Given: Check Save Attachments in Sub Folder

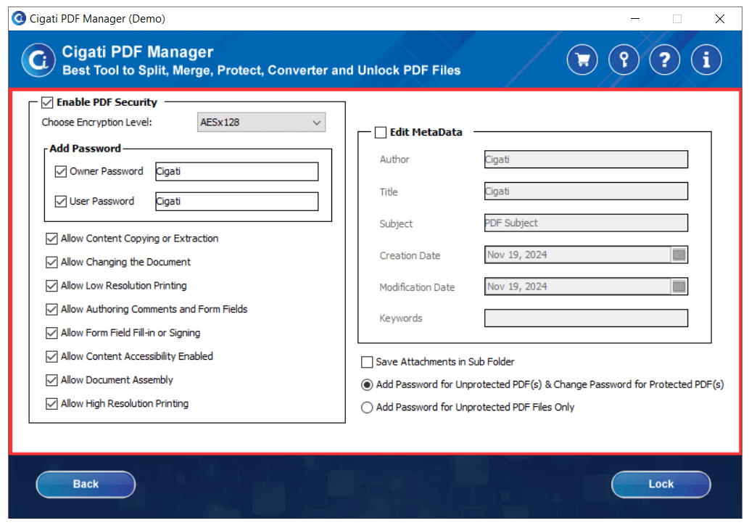Looking at the screenshot, I should click(x=367, y=362).
